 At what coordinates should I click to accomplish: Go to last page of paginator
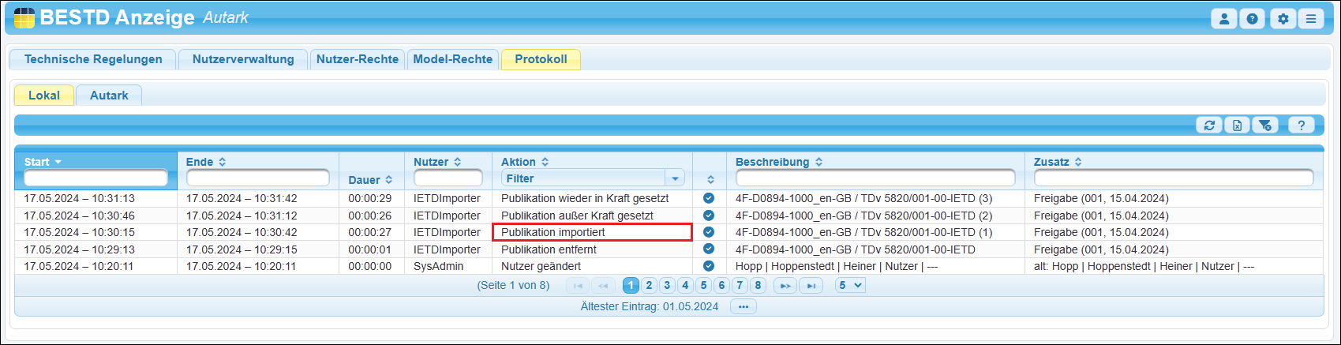(x=811, y=286)
